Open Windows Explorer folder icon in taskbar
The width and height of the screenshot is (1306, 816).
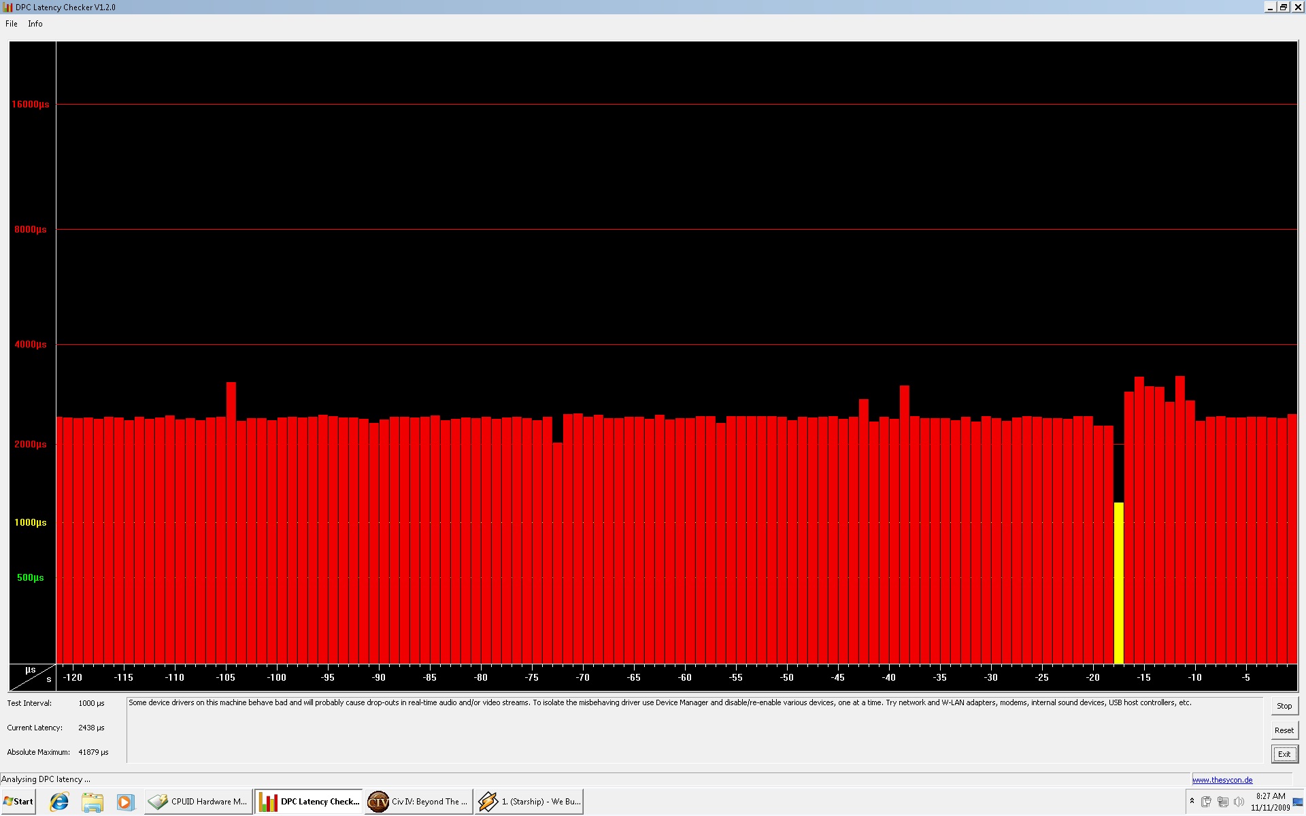coord(93,802)
